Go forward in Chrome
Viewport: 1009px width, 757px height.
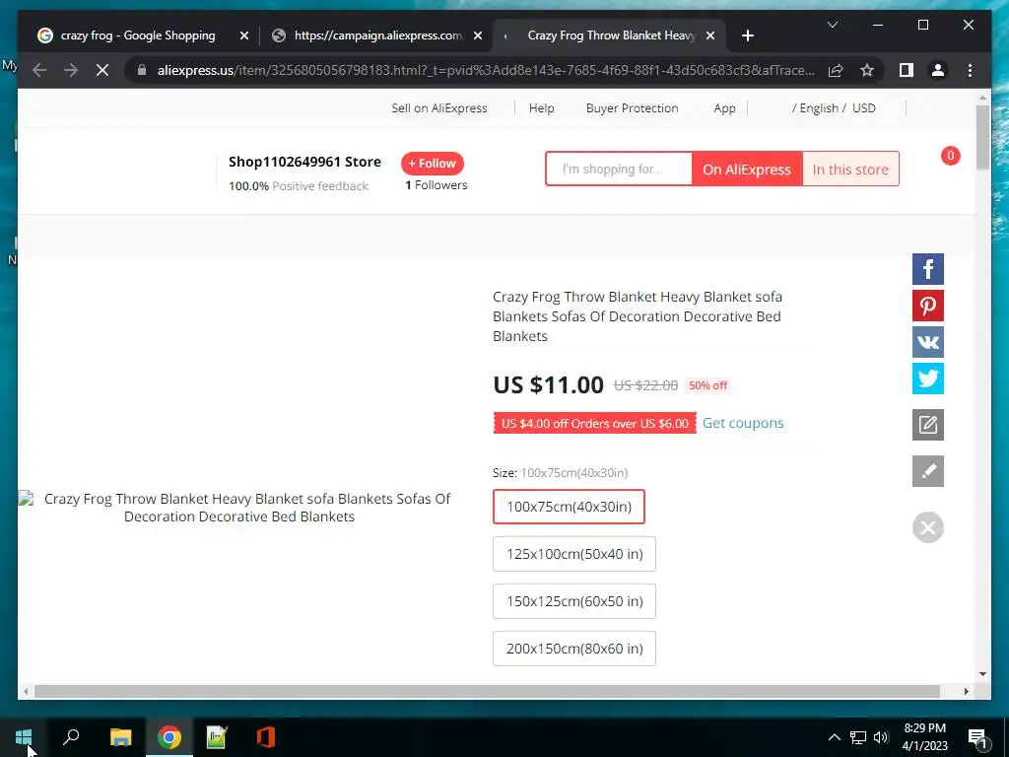(x=71, y=70)
